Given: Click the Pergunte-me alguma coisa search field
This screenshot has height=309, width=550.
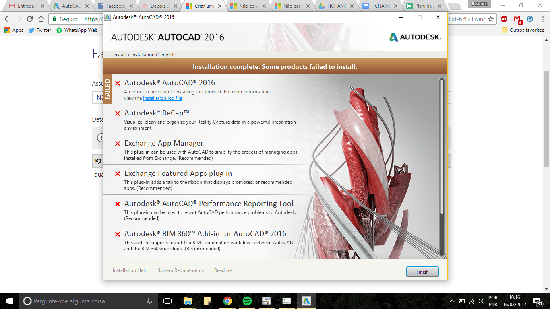Looking at the screenshot, I should [x=72, y=300].
